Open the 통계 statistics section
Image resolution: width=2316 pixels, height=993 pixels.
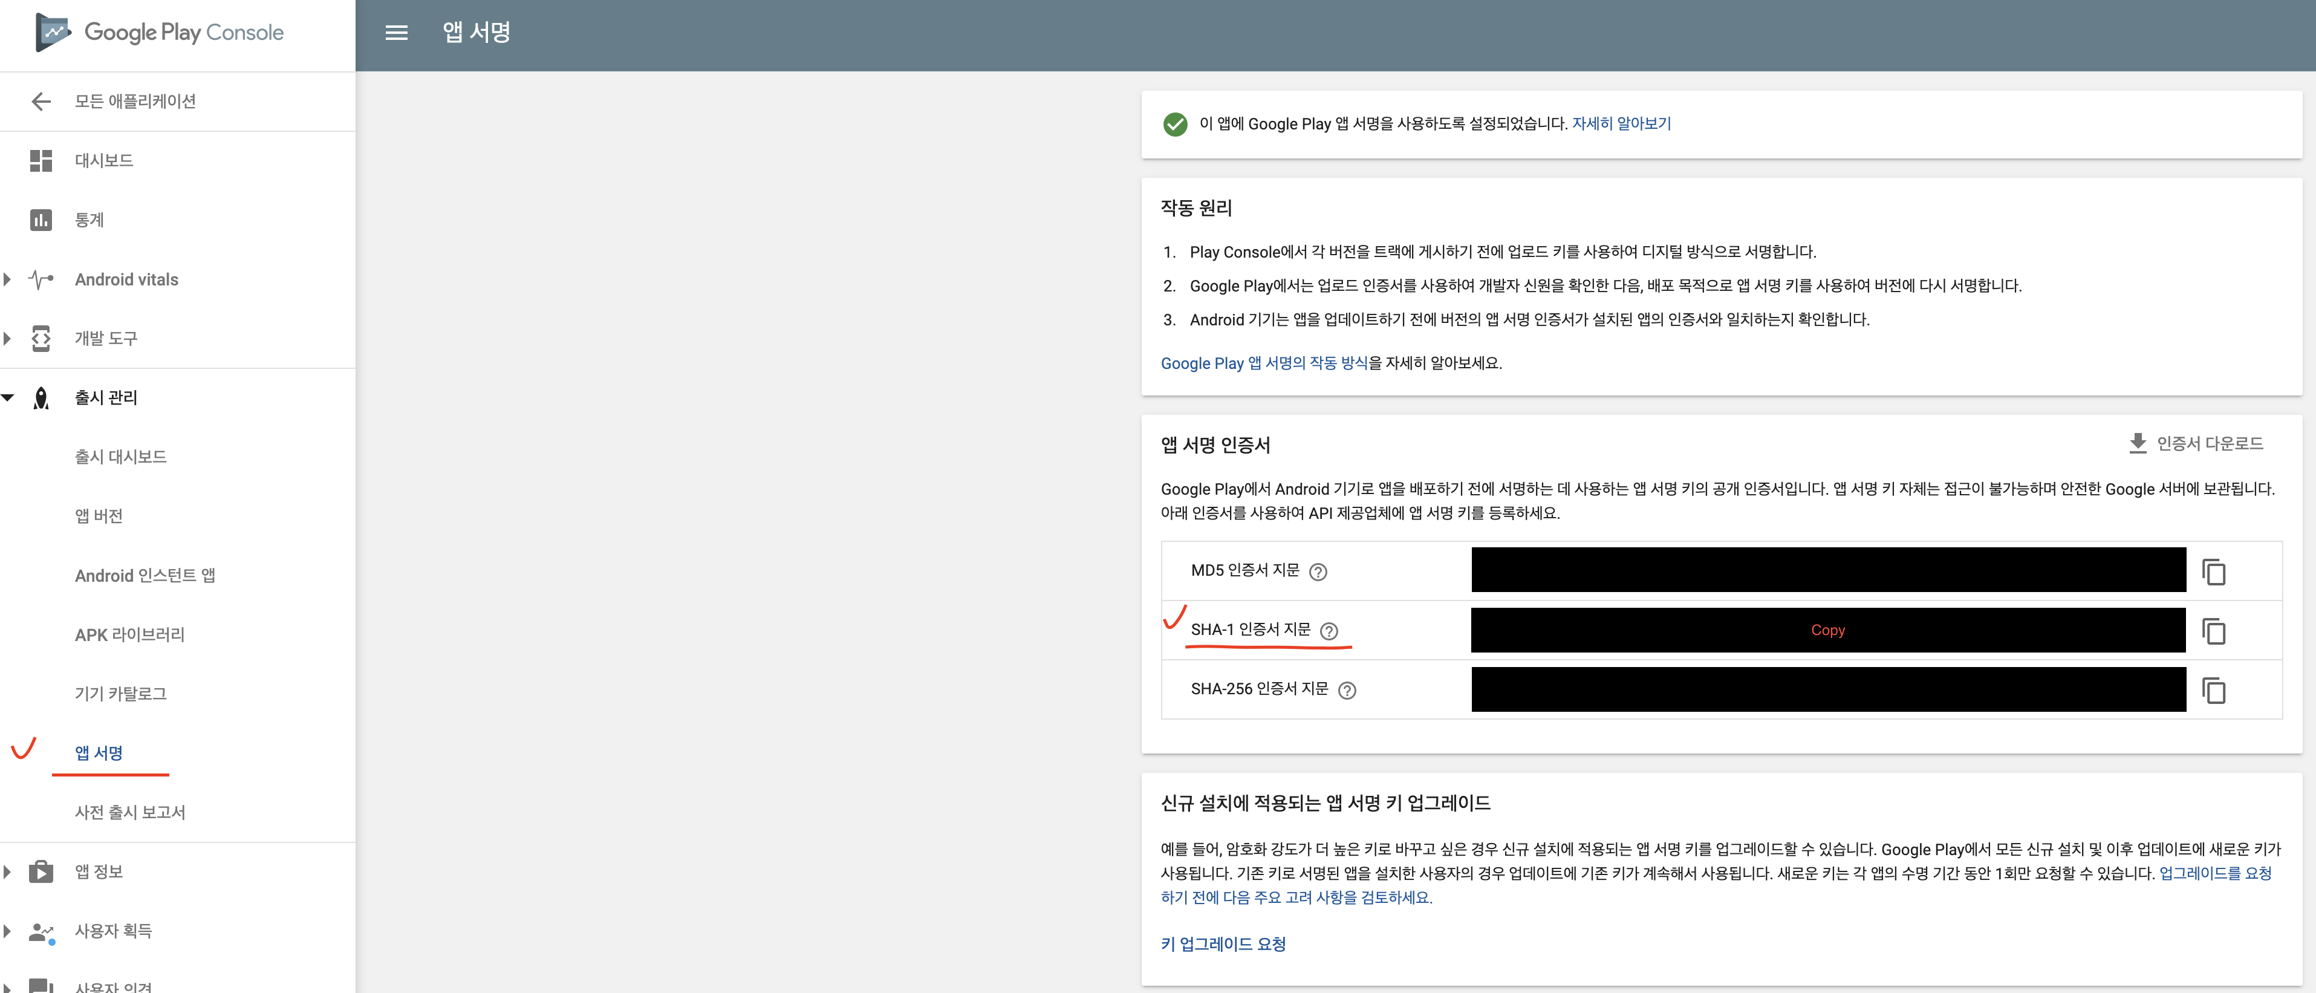click(x=90, y=218)
